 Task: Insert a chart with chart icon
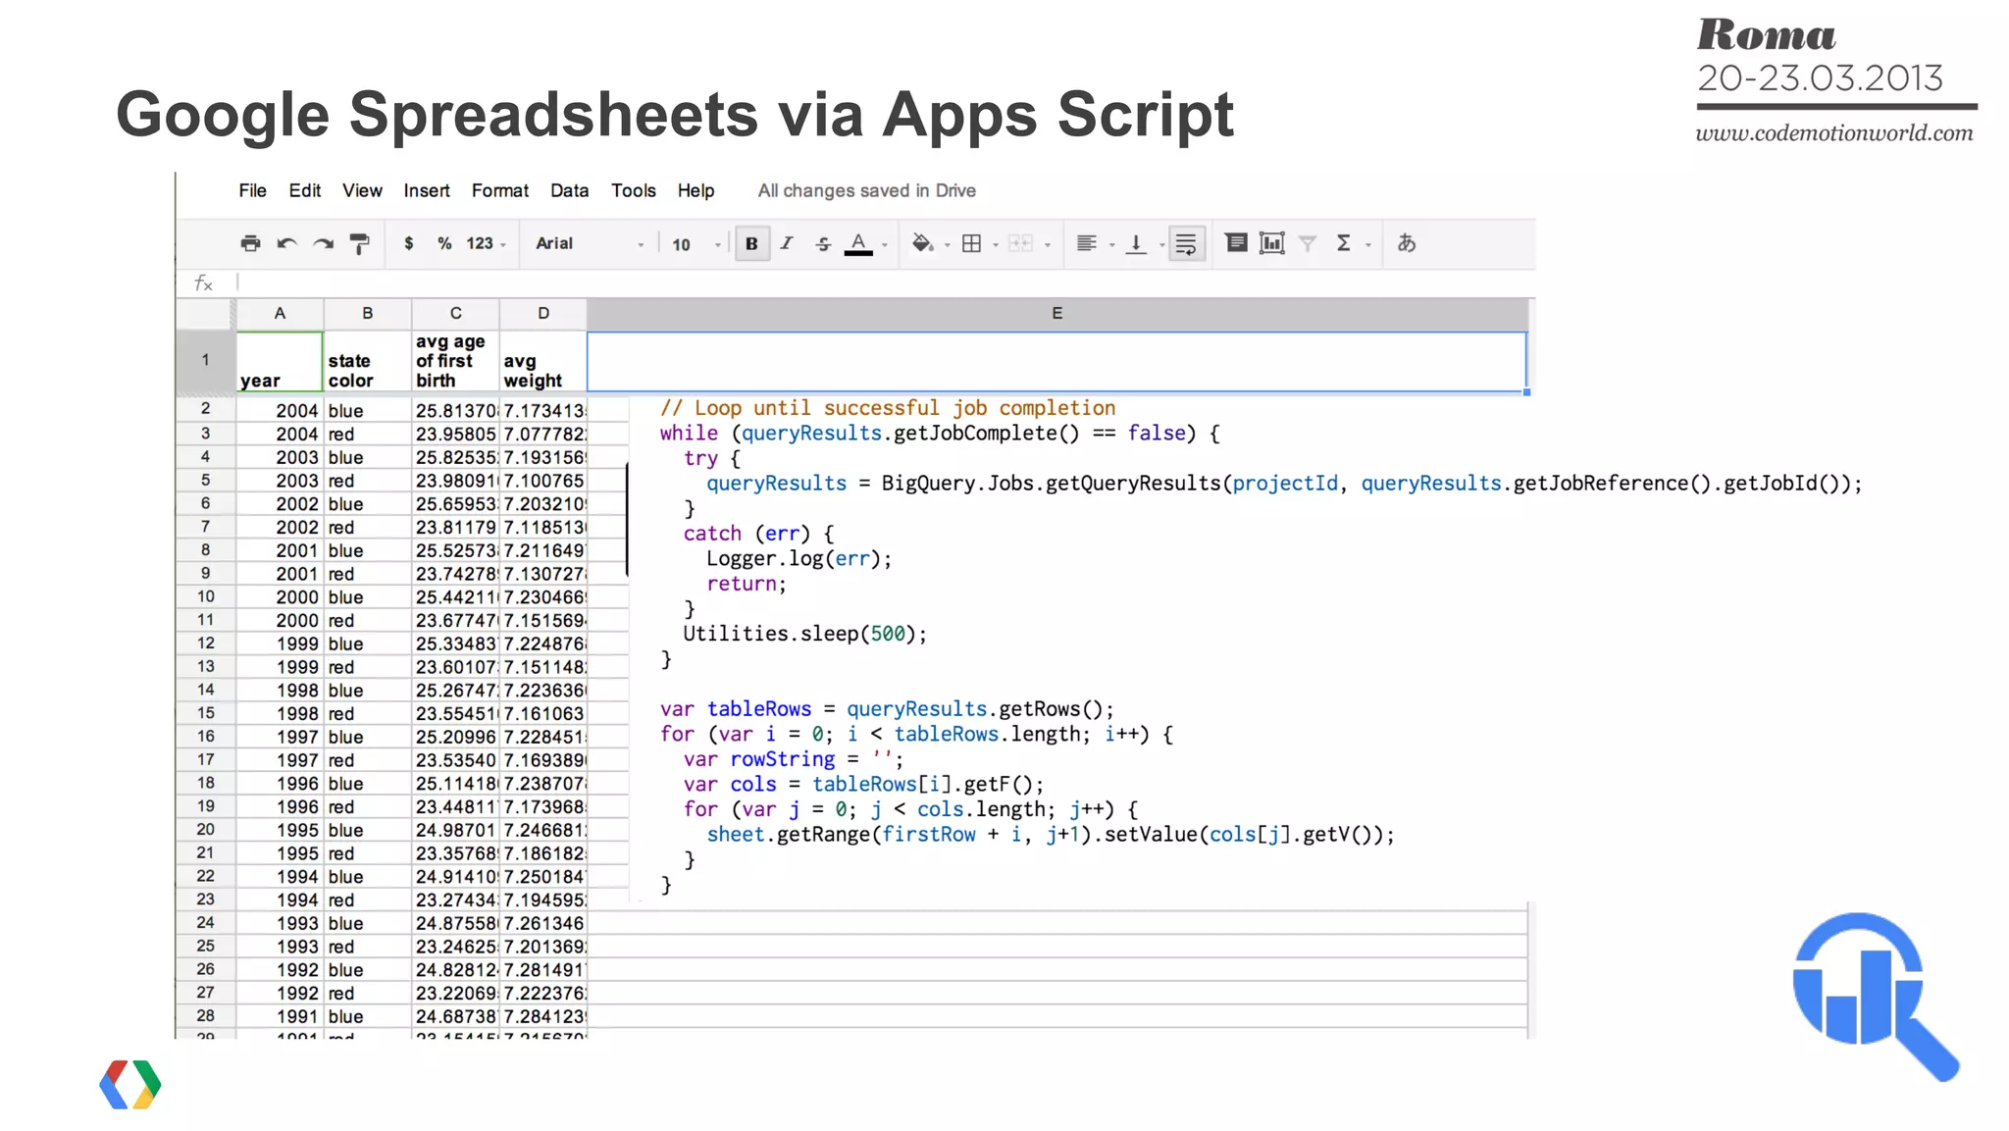1271,243
